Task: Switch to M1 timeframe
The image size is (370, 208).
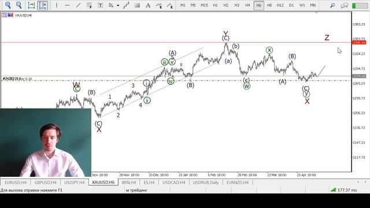Action: [183, 5]
